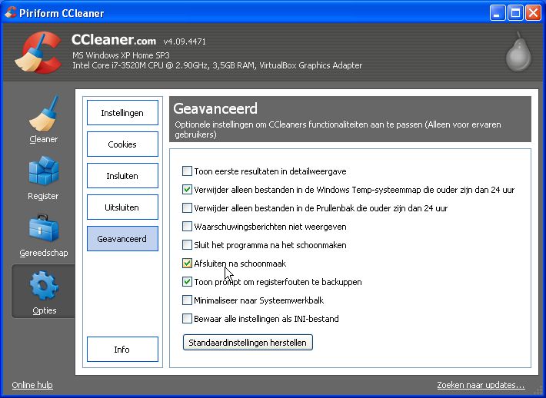546x398 pixels.
Task: Check Bewaar alle instellingen als INI-bestand
Action: click(187, 318)
